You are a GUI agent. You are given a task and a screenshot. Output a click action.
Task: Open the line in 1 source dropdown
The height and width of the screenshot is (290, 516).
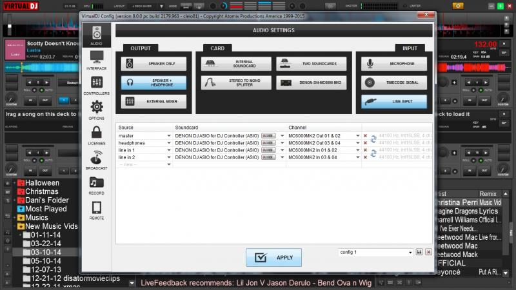point(169,150)
